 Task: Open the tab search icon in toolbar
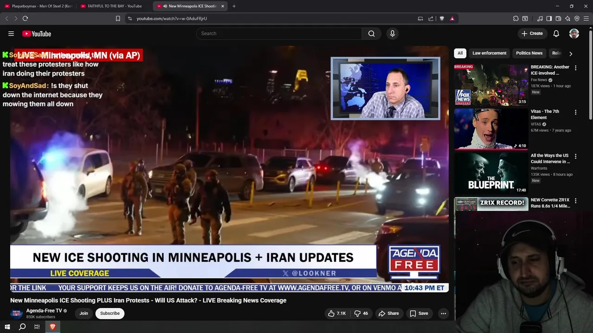point(525,18)
